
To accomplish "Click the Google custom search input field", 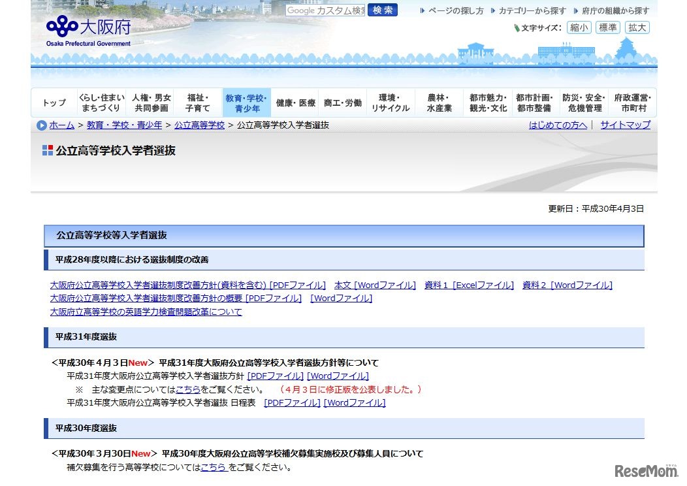I will click(325, 10).
